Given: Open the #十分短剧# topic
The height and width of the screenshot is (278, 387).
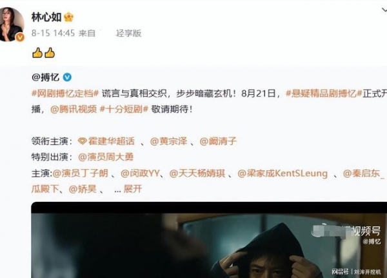Looking at the screenshot, I should click(124, 109).
